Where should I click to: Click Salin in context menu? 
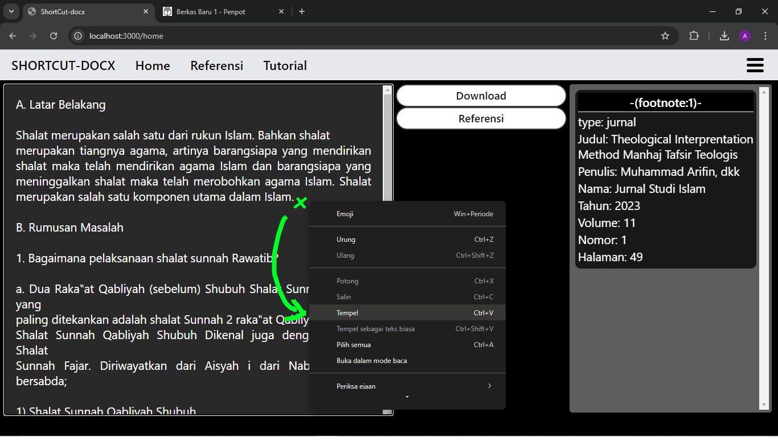pos(407,297)
